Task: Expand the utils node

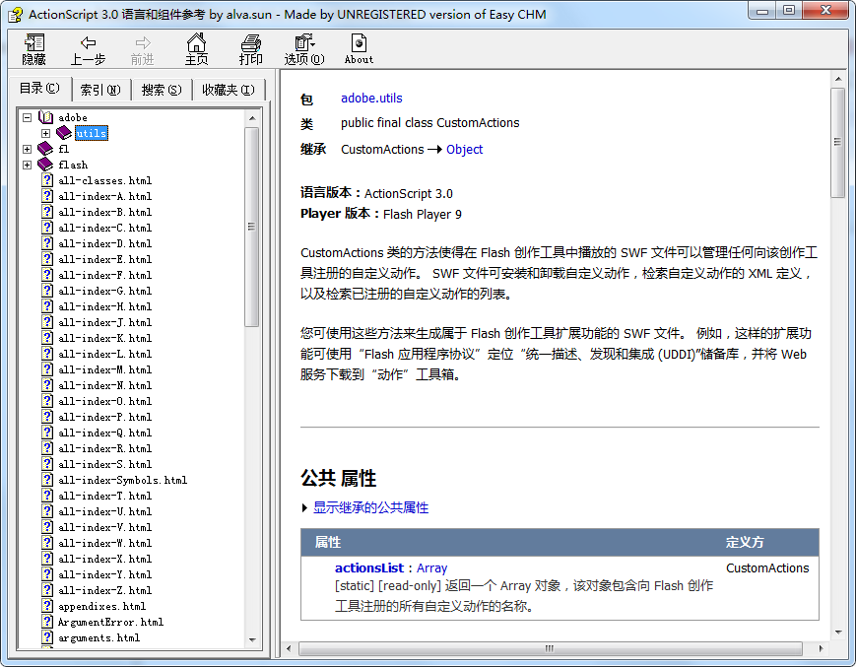Action: coord(45,132)
